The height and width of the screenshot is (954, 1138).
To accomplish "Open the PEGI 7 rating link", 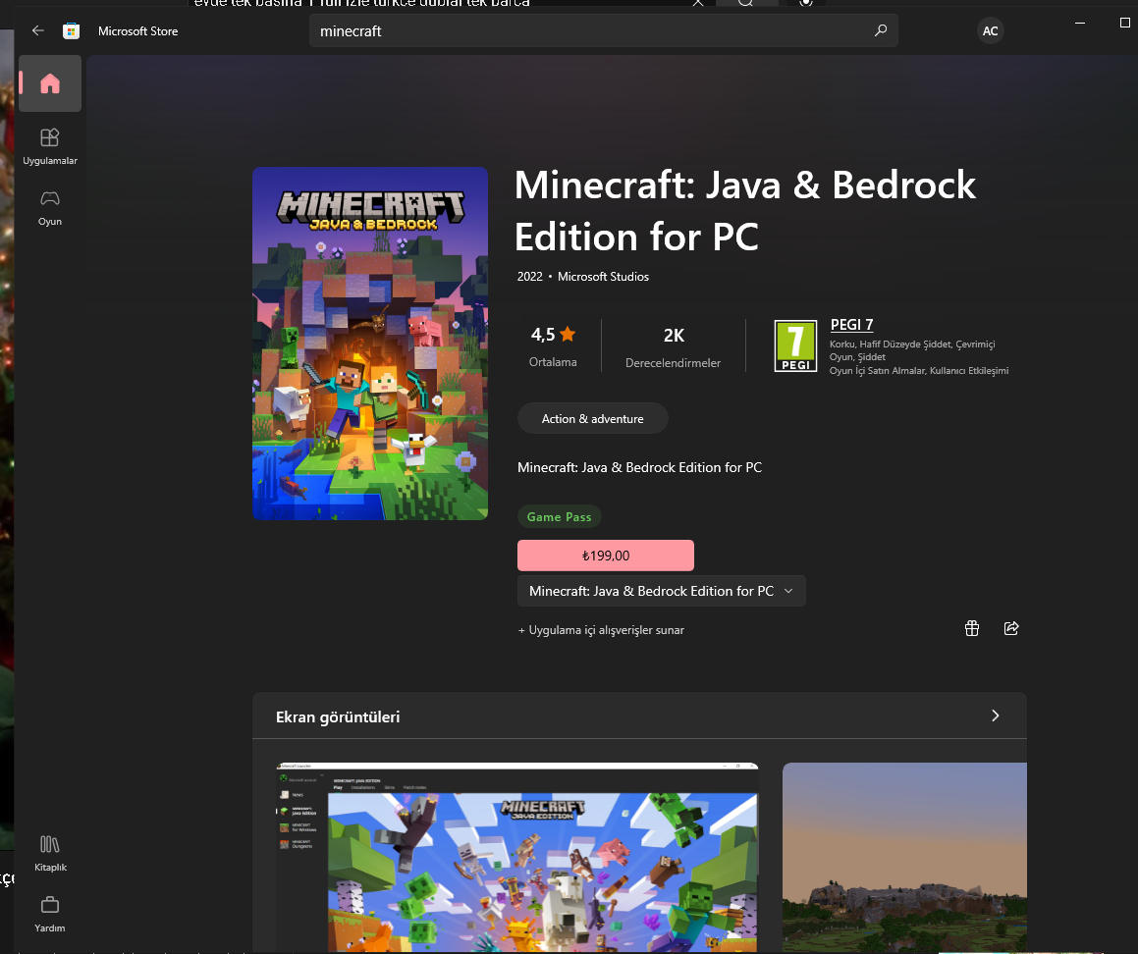I will (x=851, y=325).
